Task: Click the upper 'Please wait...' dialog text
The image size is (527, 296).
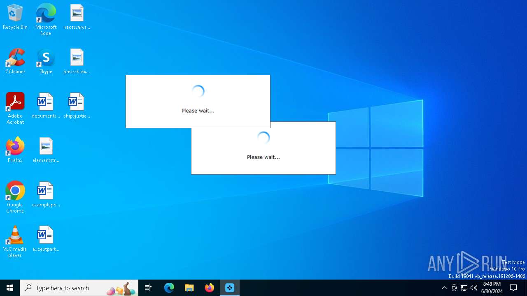Action: point(198,111)
